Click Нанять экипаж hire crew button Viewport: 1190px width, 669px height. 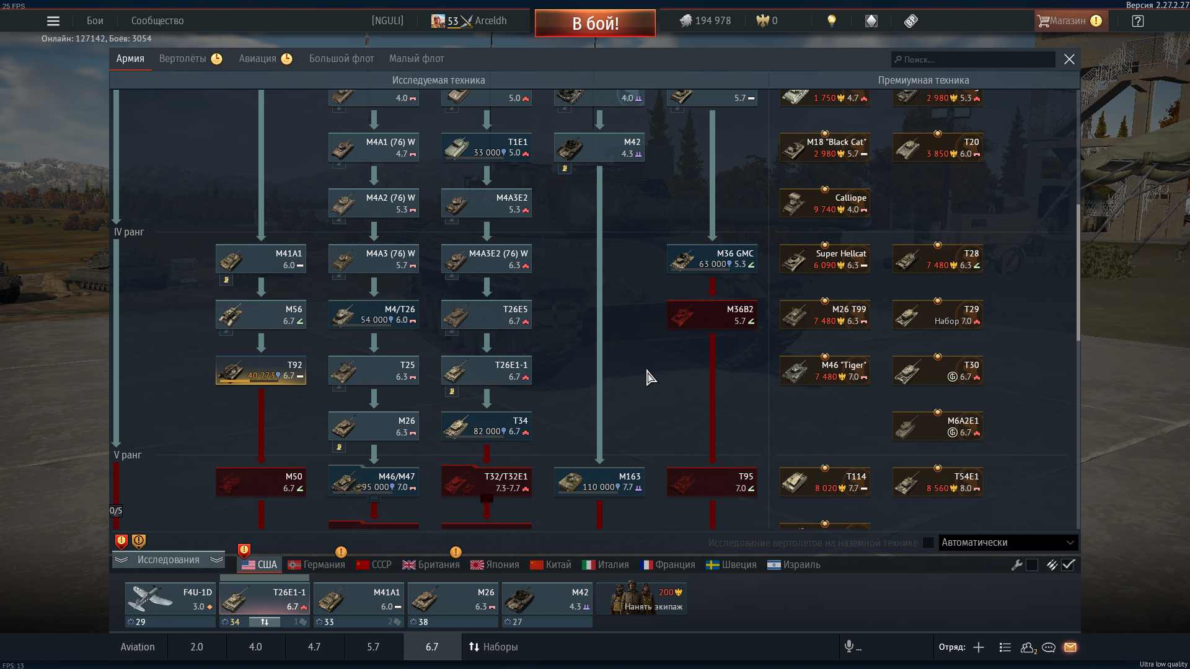click(641, 598)
